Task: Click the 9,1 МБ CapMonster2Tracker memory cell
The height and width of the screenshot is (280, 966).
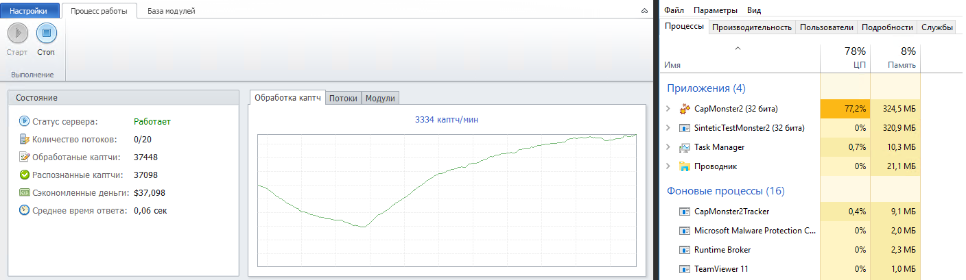Action: [895, 212]
